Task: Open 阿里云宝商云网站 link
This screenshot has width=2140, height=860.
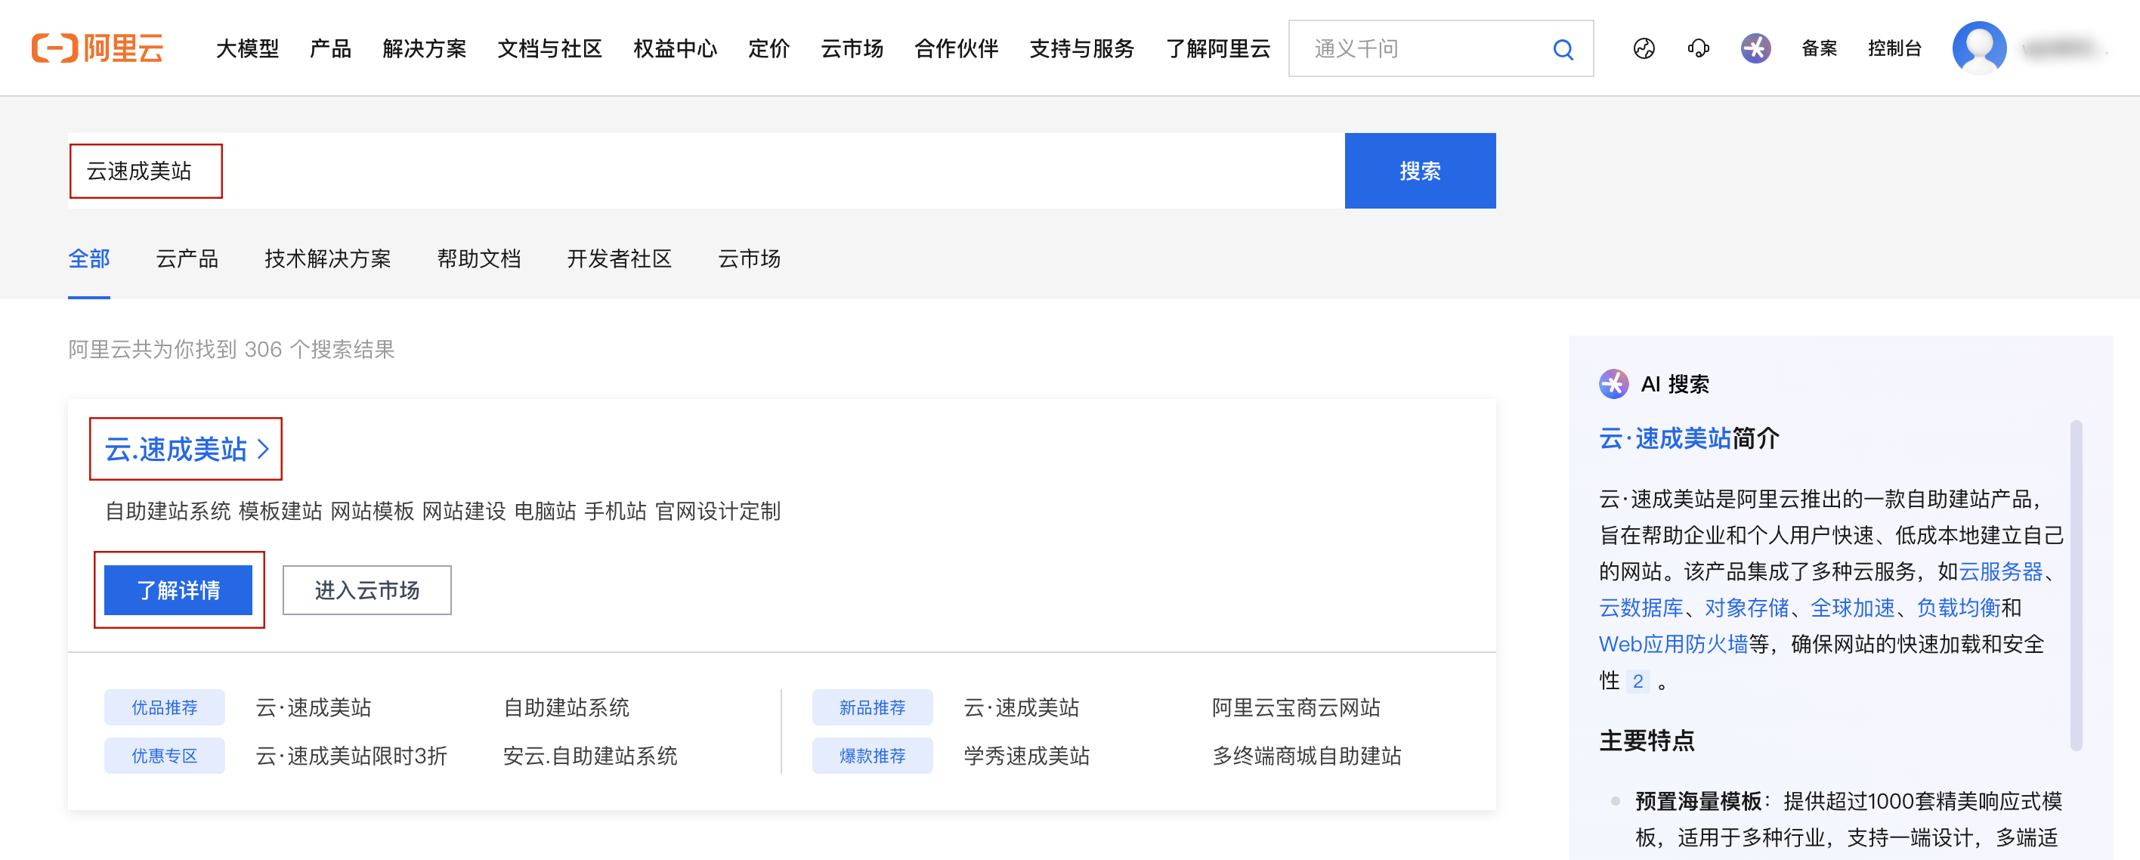Action: point(1296,708)
